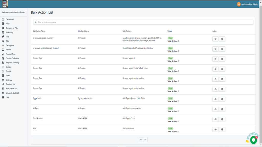Click the Requires Shipping truck icon
Screen dimensions: 262x147
pyautogui.click(x=3, y=63)
